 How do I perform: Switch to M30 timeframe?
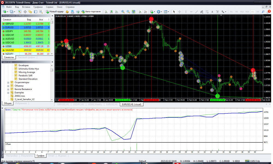pos(247,12)
